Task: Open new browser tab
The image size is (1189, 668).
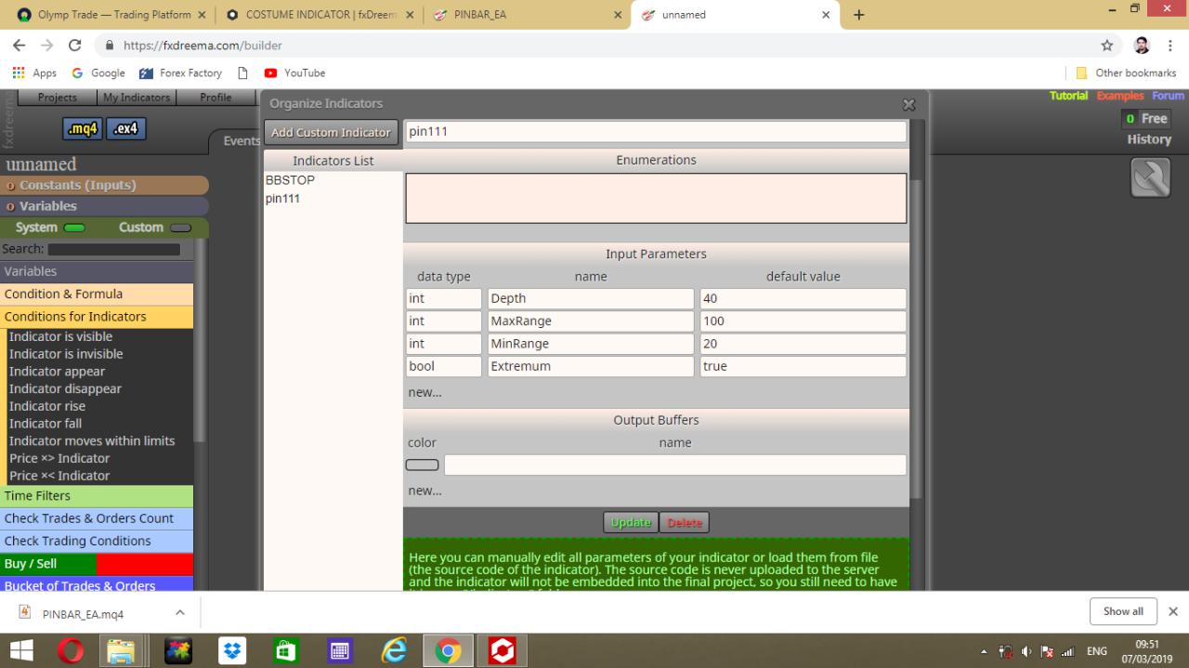Action: coord(858,15)
